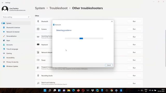Viewport: 166px width, 93px height.
Task: Select Apps in the sidebar
Action: coord(16,41)
